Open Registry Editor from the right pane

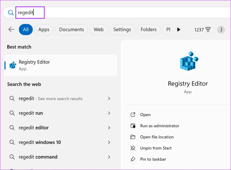click(x=145, y=115)
